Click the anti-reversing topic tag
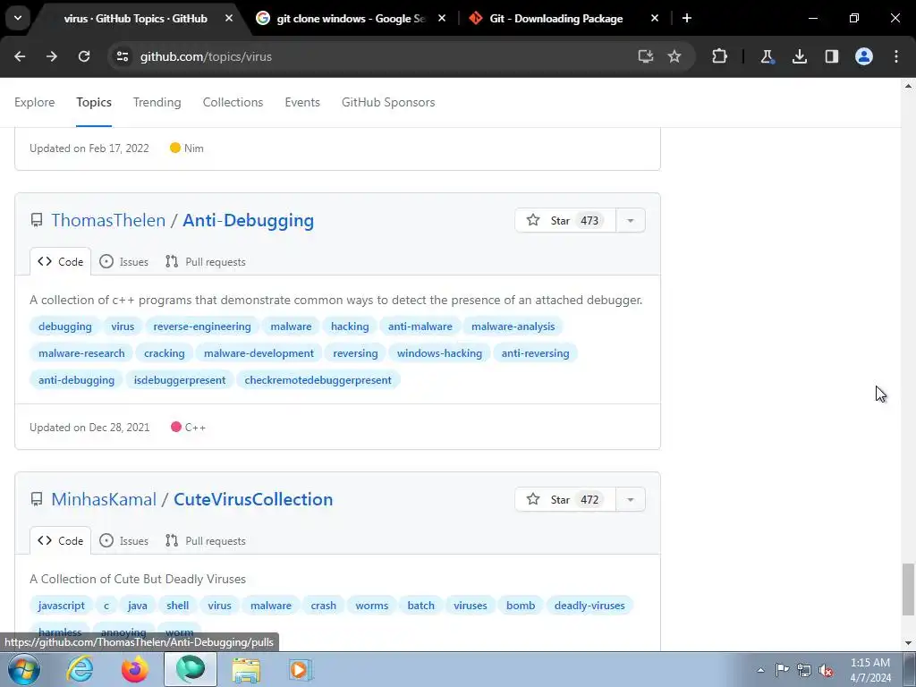Screen dimensions: 916x687 [535, 353]
